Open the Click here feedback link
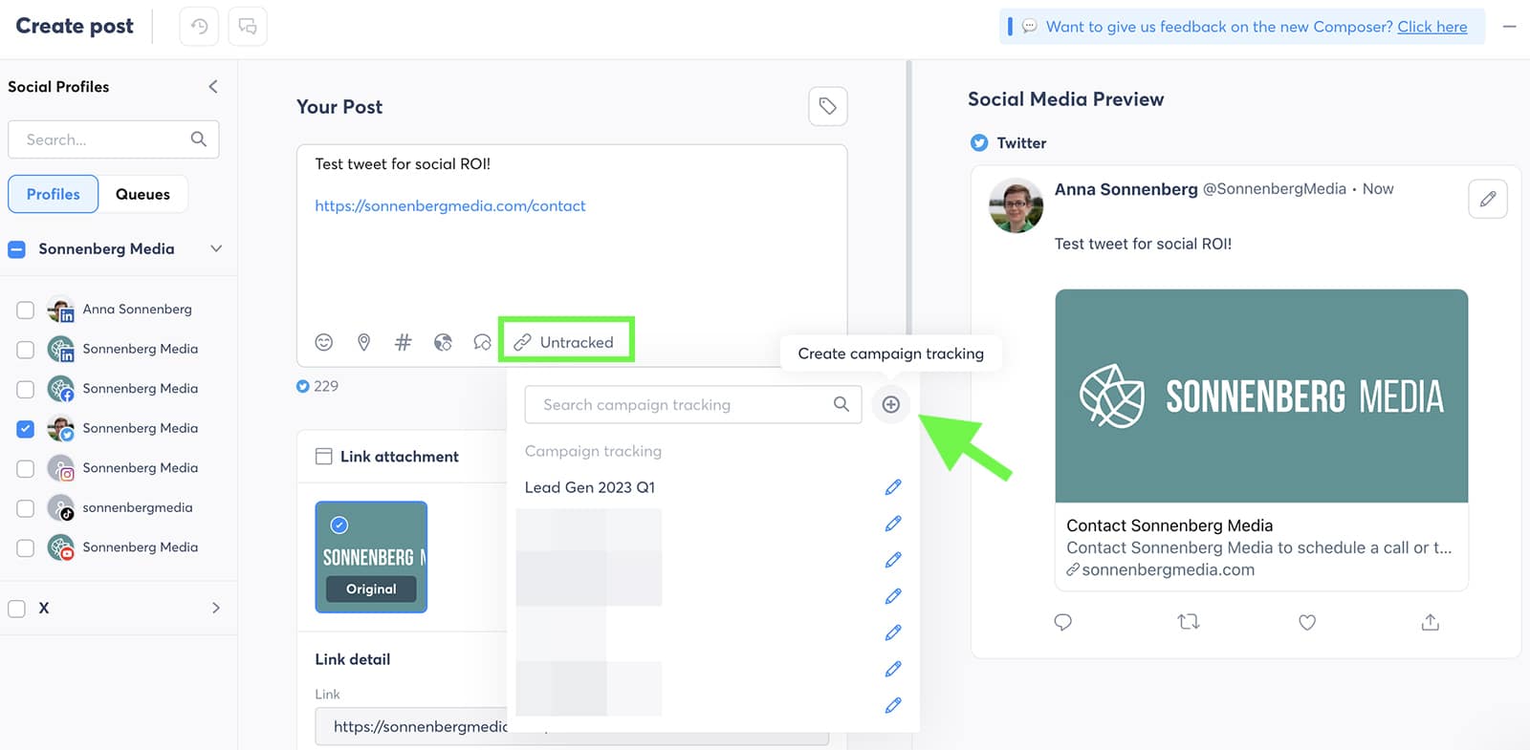This screenshot has width=1530, height=750. click(1432, 27)
